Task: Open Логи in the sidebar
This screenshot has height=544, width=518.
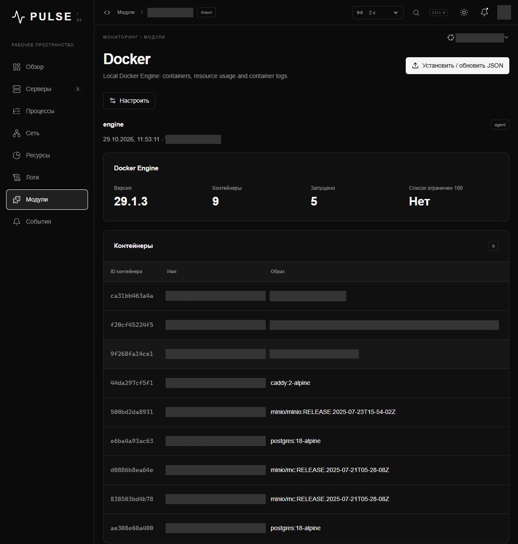Action: (47, 177)
